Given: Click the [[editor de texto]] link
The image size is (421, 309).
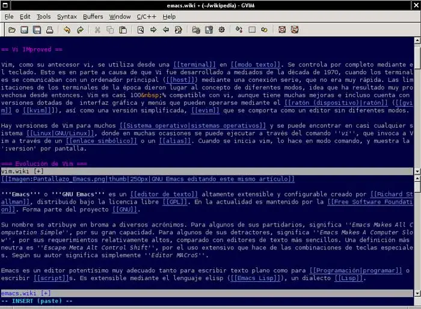Looking at the screenshot, I should point(164,194).
